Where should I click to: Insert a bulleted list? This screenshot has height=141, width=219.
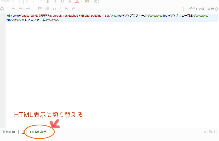point(40,9)
